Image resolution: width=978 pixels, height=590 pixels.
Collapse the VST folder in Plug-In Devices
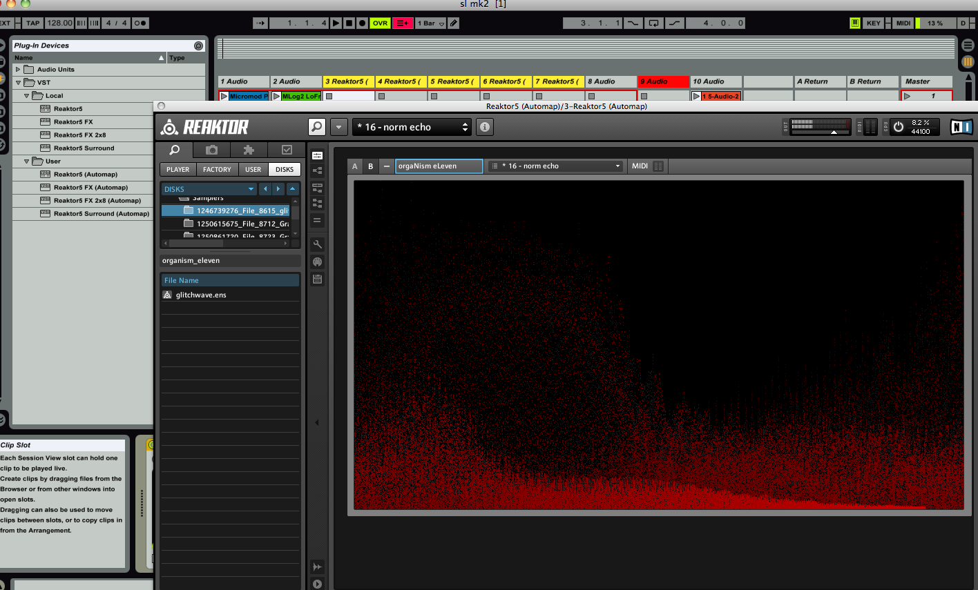coord(19,83)
